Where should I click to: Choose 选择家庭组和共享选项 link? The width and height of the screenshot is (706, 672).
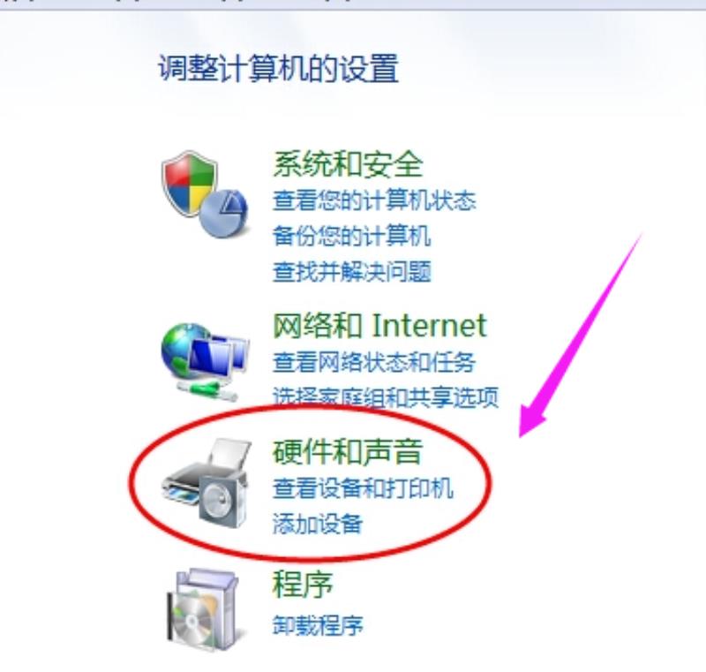386,397
